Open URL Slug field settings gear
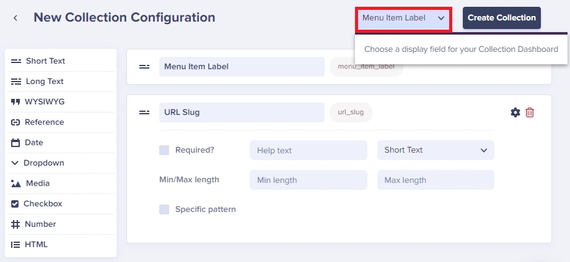The height and width of the screenshot is (262, 570). pyautogui.click(x=515, y=112)
